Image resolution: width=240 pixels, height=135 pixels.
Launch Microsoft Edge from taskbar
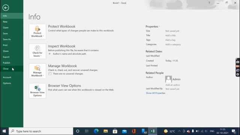pyautogui.click(x=96, y=131)
